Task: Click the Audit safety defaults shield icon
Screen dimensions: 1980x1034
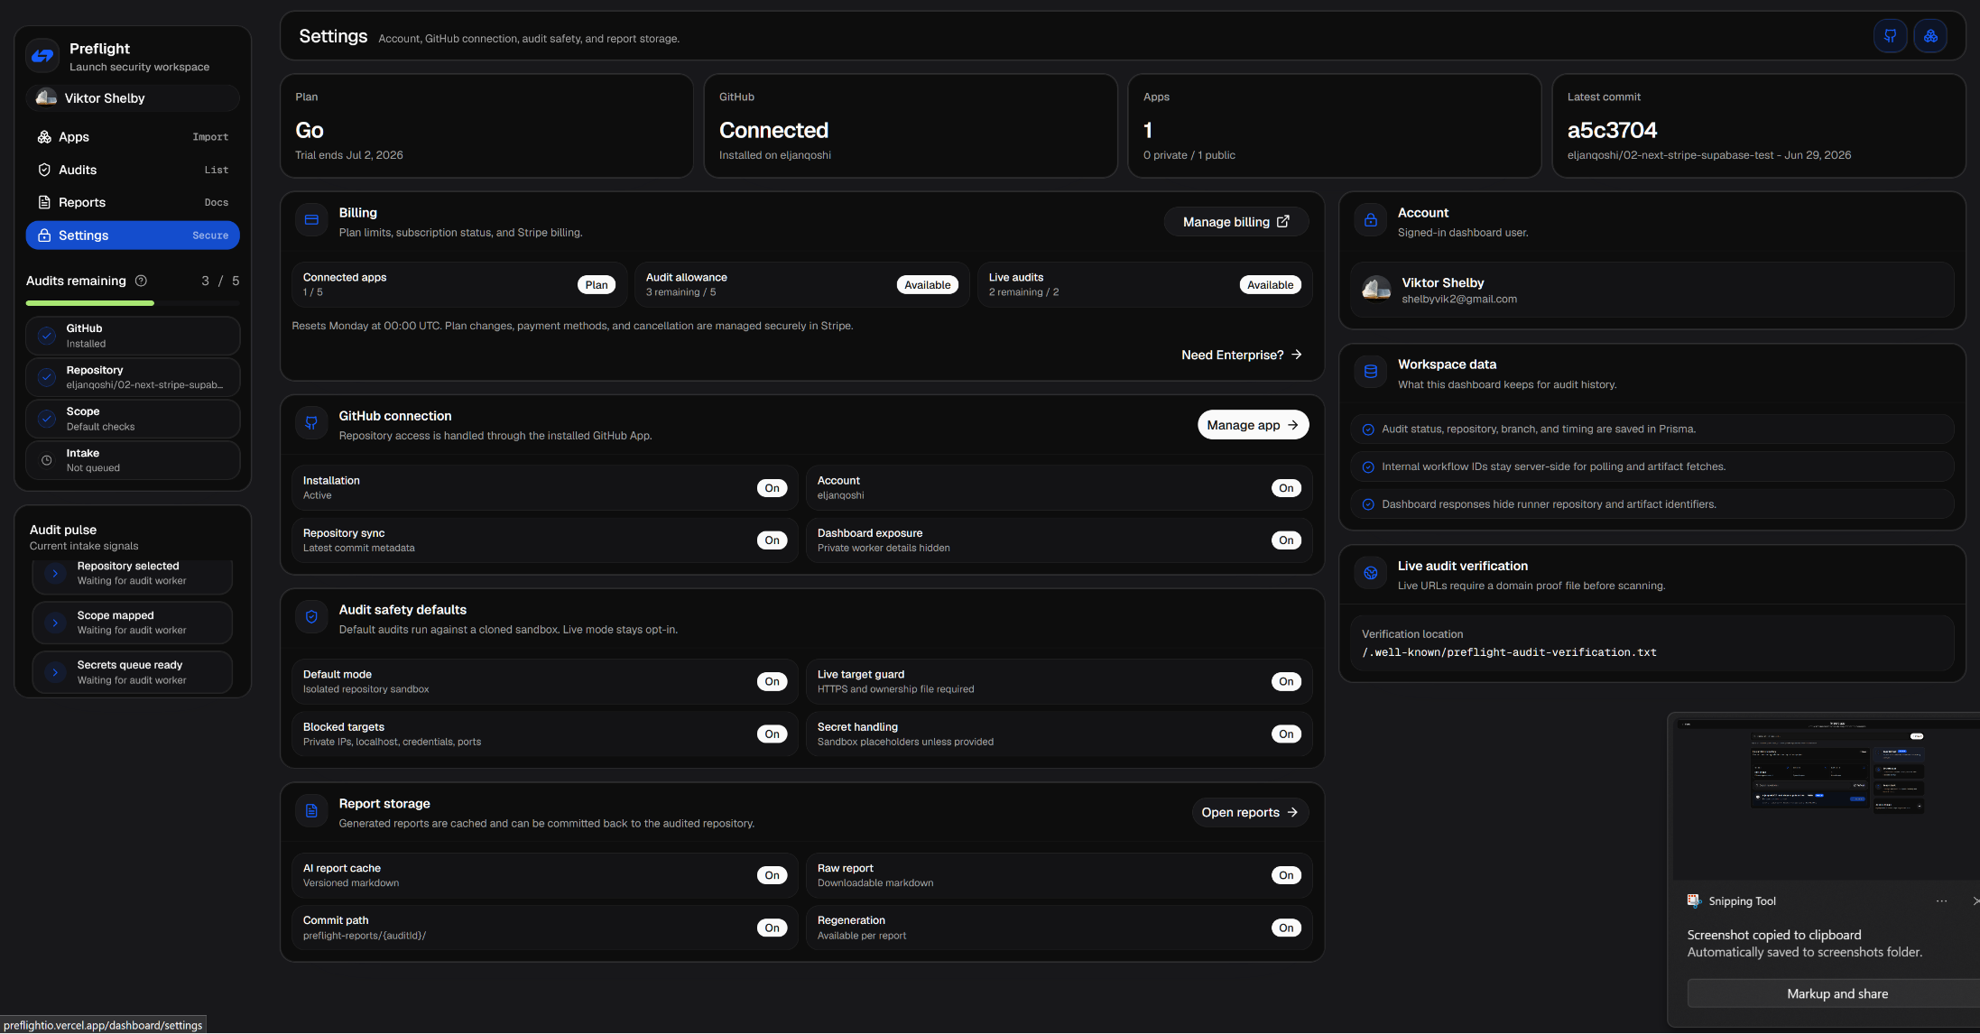Action: 311,617
